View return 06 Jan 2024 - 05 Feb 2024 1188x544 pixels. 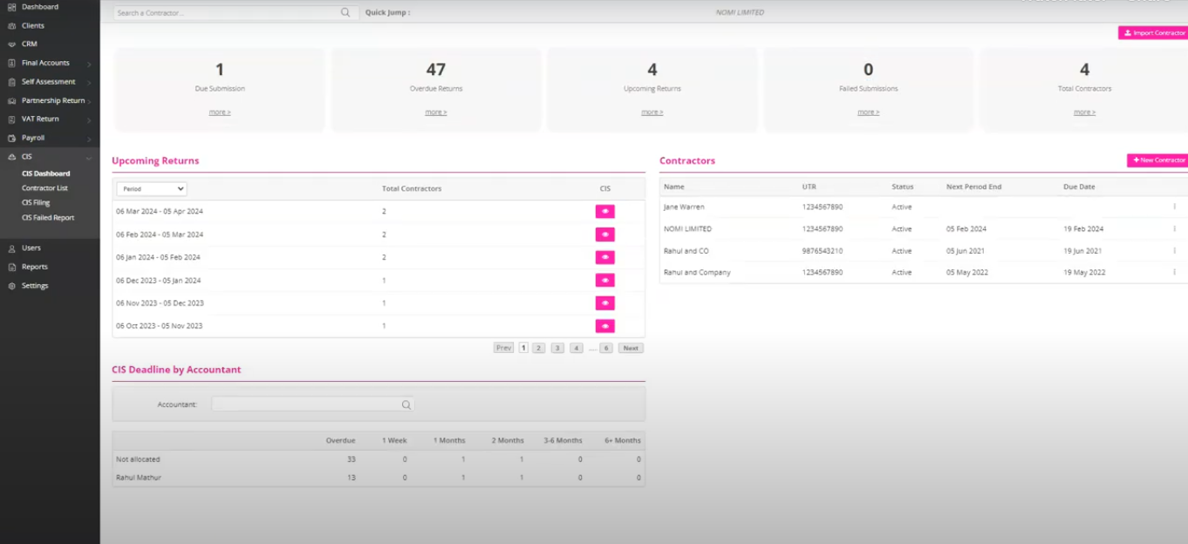pyautogui.click(x=605, y=257)
